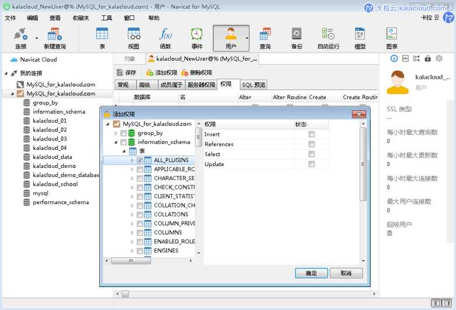Click the info icon in right panel
456x310 pixels.
pos(394,58)
